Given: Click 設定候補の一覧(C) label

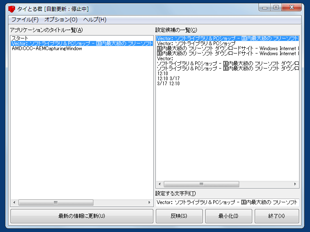Looking at the screenshot, I should (176, 30).
